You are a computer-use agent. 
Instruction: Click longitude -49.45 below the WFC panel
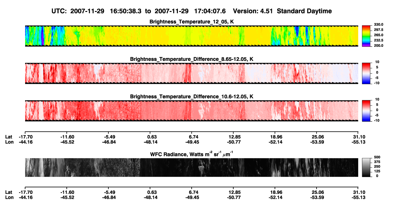pyautogui.click(x=192, y=197)
